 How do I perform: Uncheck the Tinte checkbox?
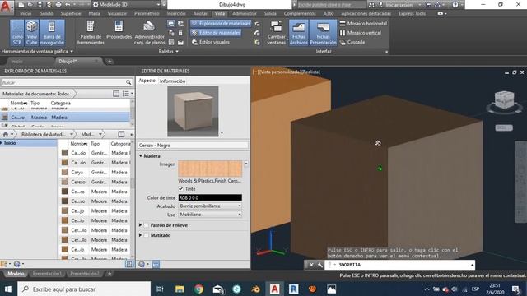pos(181,189)
